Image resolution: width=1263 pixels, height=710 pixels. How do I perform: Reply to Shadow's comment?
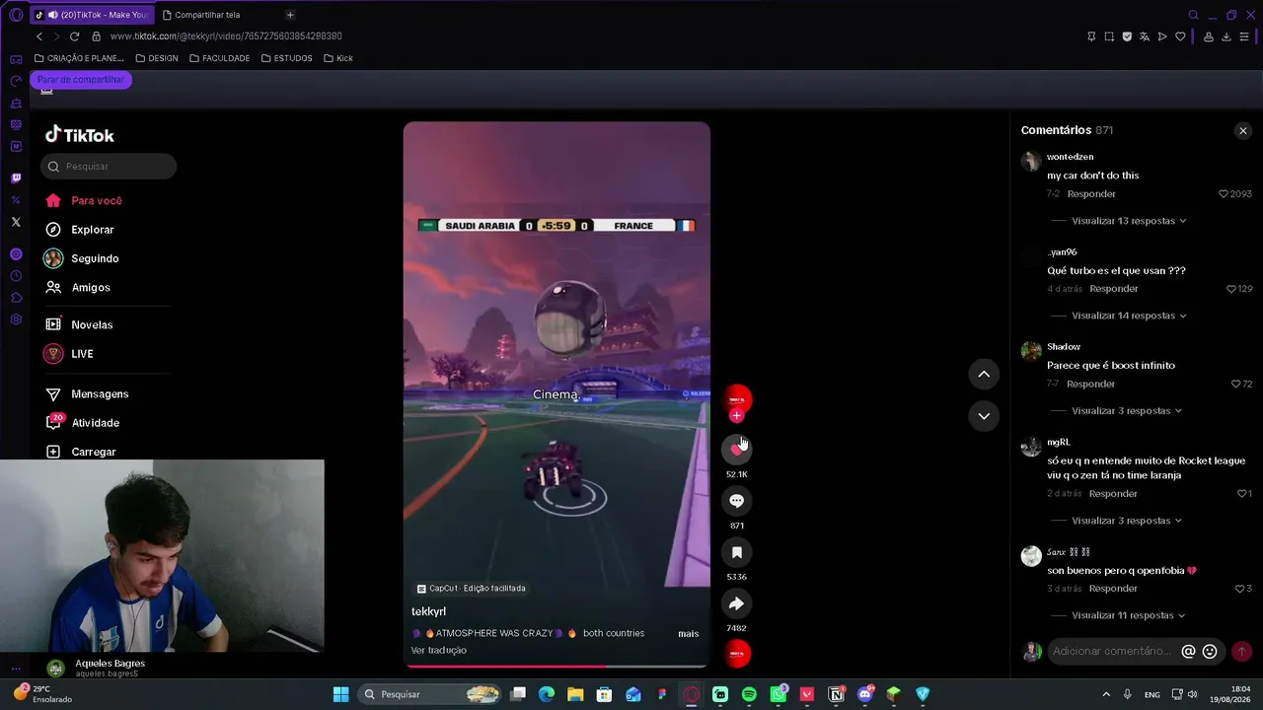pyautogui.click(x=1090, y=384)
